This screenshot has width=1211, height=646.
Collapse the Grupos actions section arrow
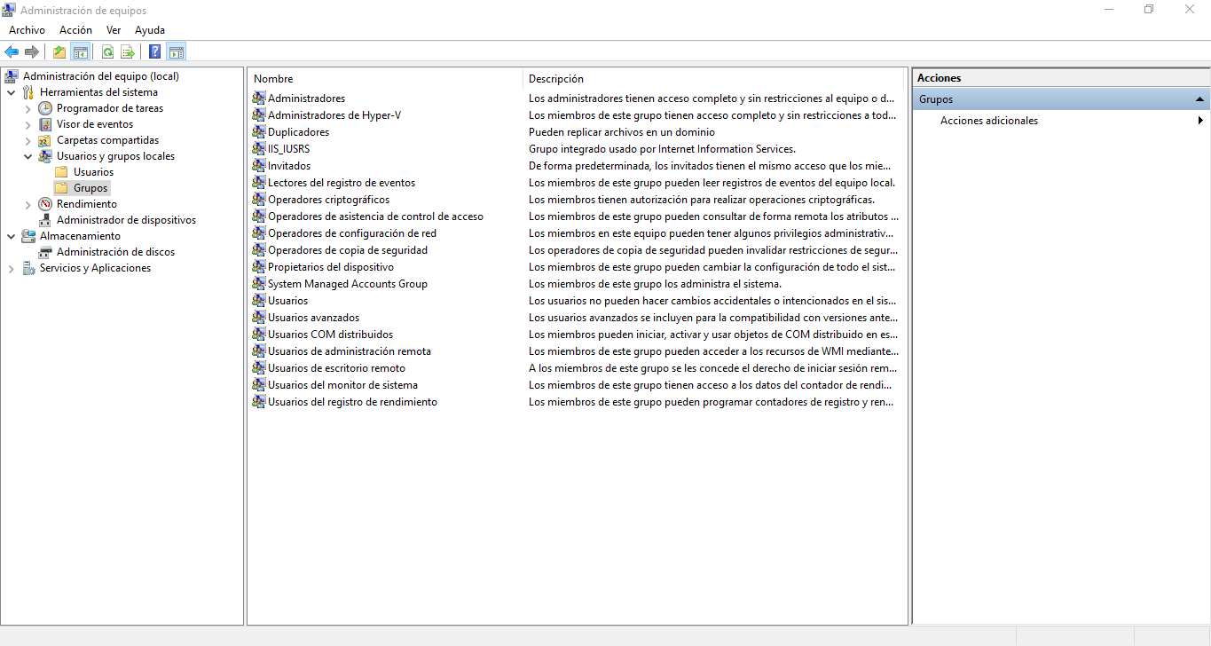click(x=1199, y=99)
